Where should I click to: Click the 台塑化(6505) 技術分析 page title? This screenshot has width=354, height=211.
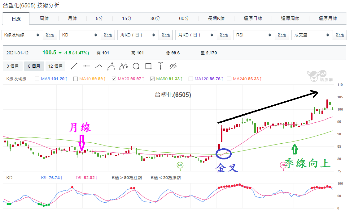coord(31,5)
